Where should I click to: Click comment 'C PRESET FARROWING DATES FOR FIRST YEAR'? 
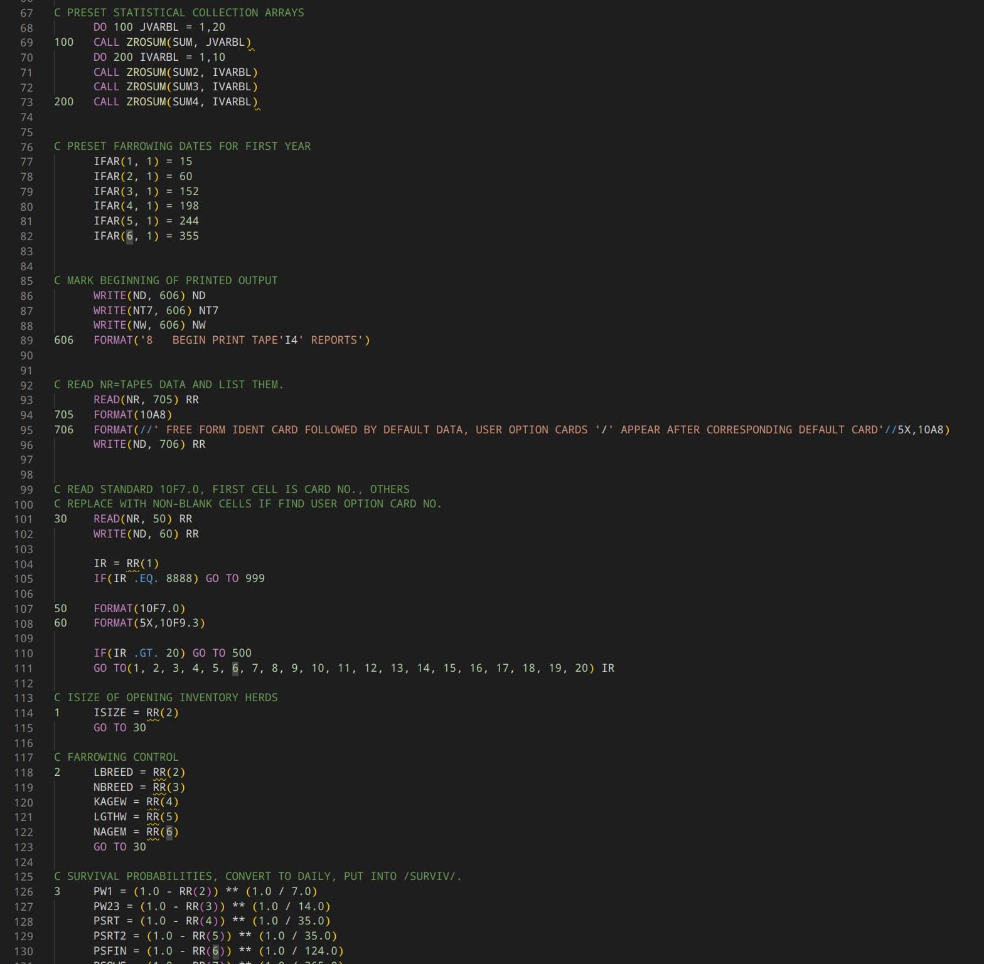click(182, 146)
